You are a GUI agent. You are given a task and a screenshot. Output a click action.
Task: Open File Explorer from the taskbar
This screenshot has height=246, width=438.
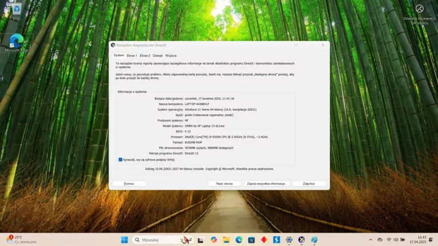[x=226, y=240]
